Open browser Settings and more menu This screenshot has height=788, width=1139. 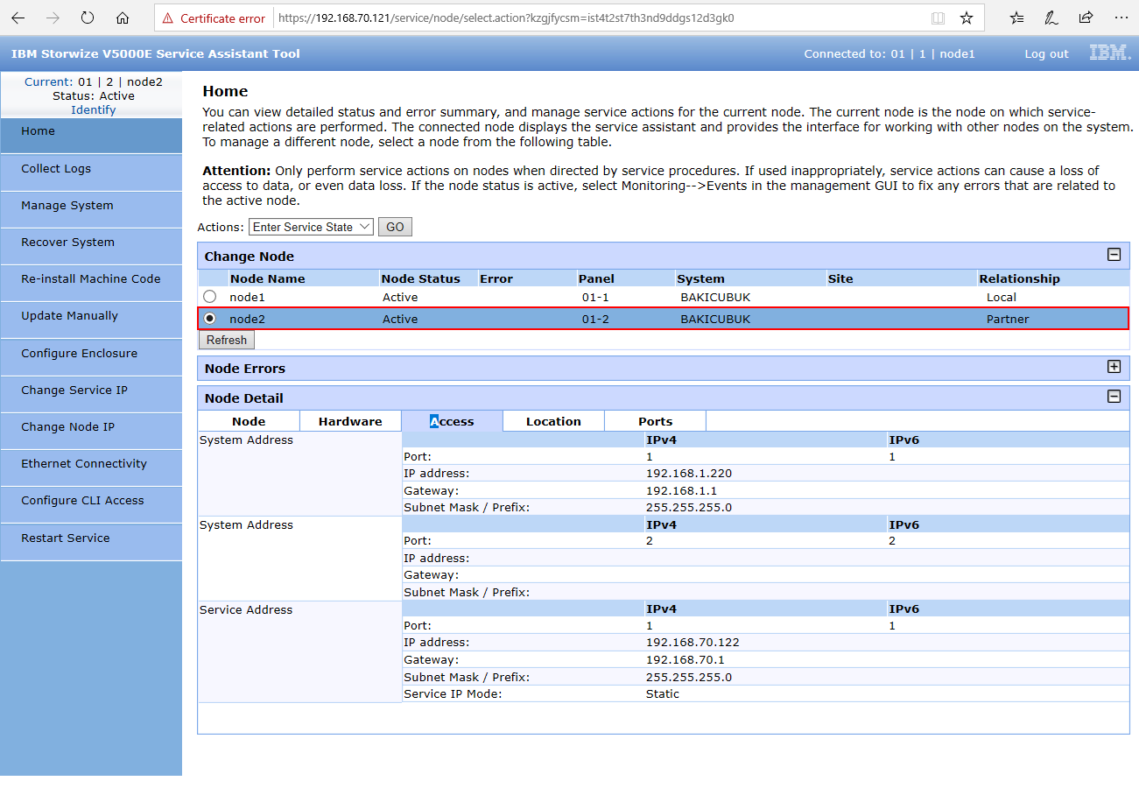tap(1121, 18)
